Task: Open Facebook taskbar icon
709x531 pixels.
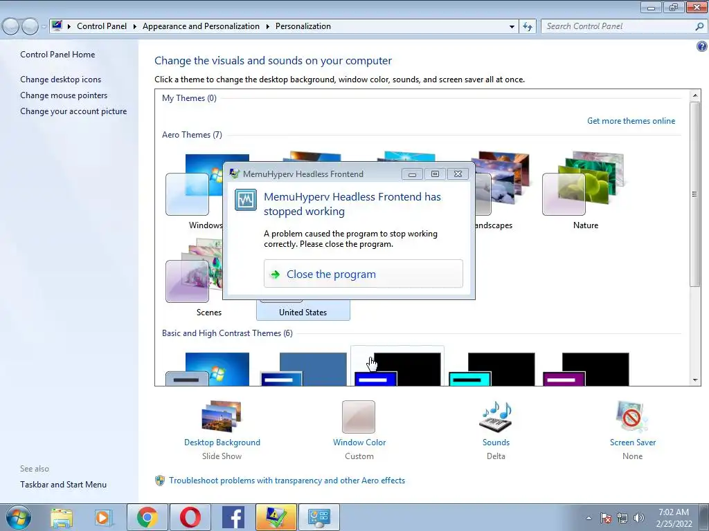Action: tap(233, 517)
